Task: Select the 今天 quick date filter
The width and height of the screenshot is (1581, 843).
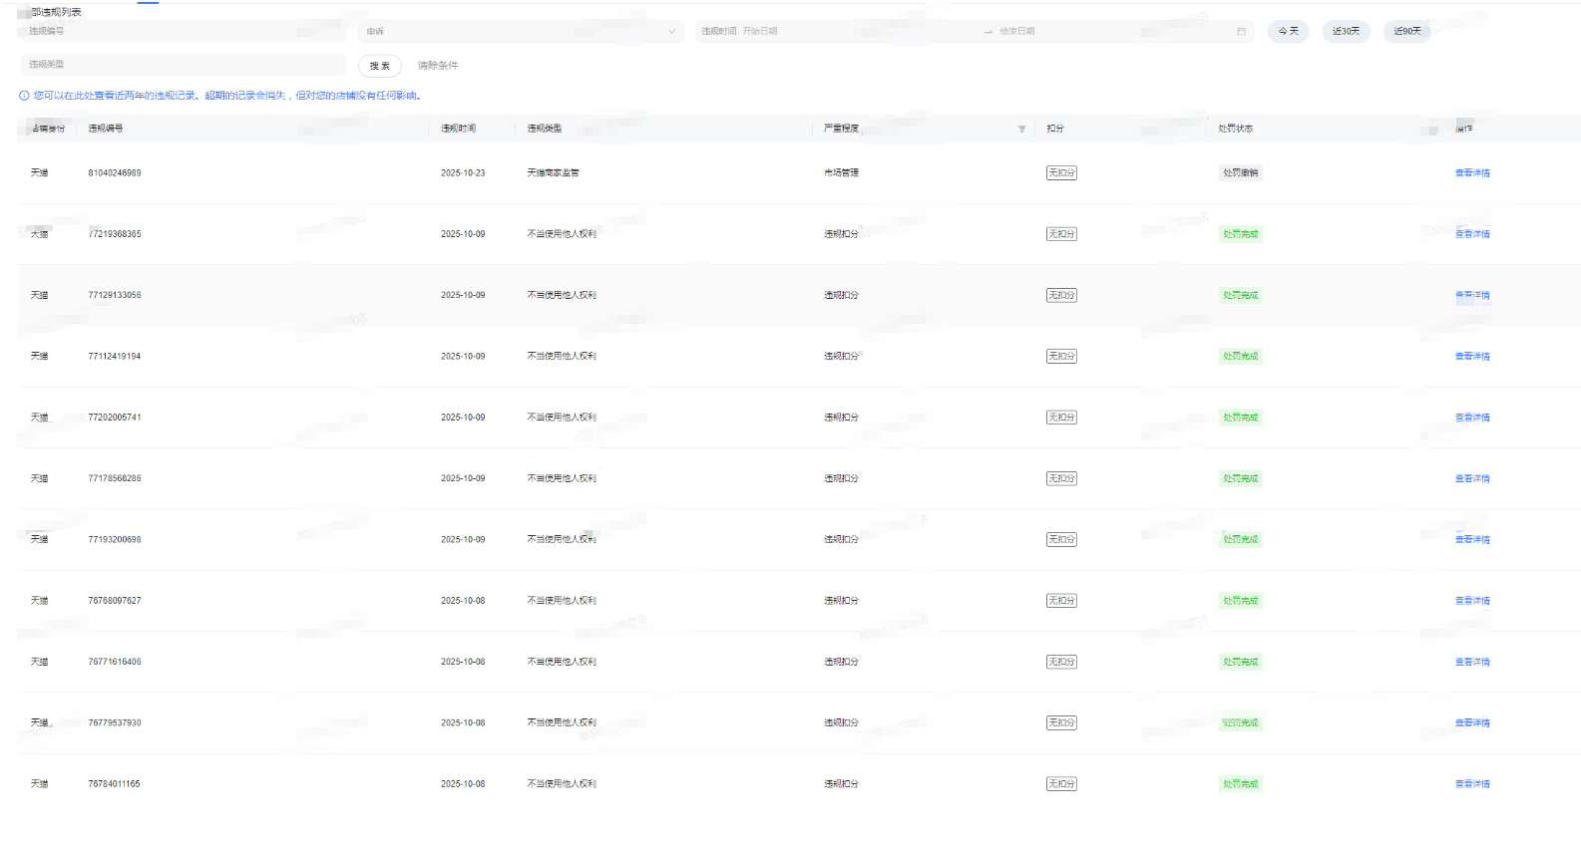Action: (1288, 32)
